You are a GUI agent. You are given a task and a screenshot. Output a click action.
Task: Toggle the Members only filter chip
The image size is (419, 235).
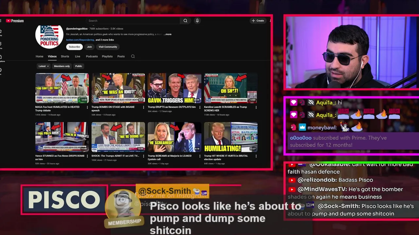click(62, 66)
